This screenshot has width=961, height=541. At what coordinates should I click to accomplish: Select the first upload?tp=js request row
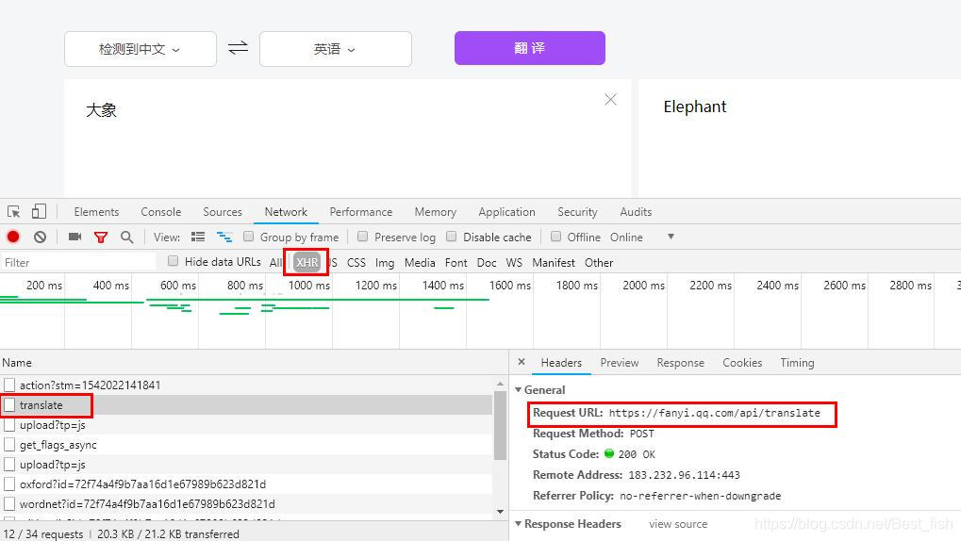click(246, 424)
